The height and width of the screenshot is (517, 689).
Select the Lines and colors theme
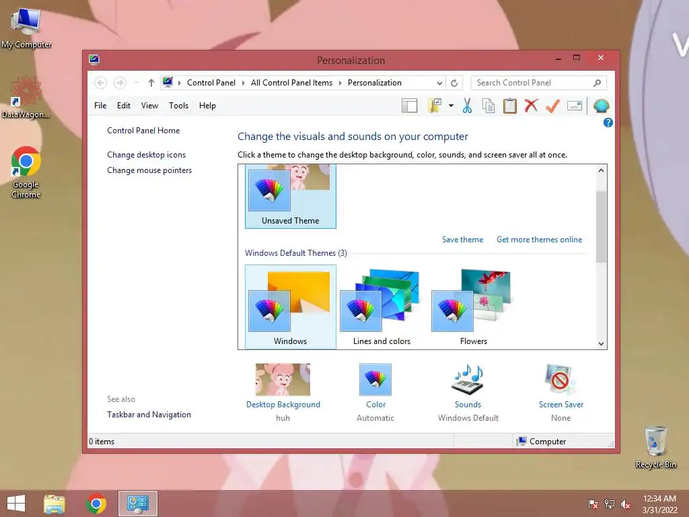[382, 307]
